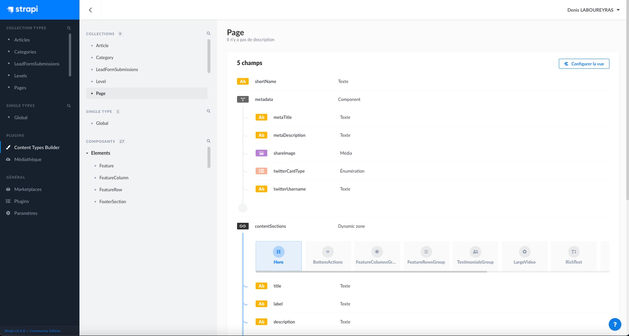Click the shareImage media type icon
Image resolution: width=629 pixels, height=336 pixels.
coord(261,153)
